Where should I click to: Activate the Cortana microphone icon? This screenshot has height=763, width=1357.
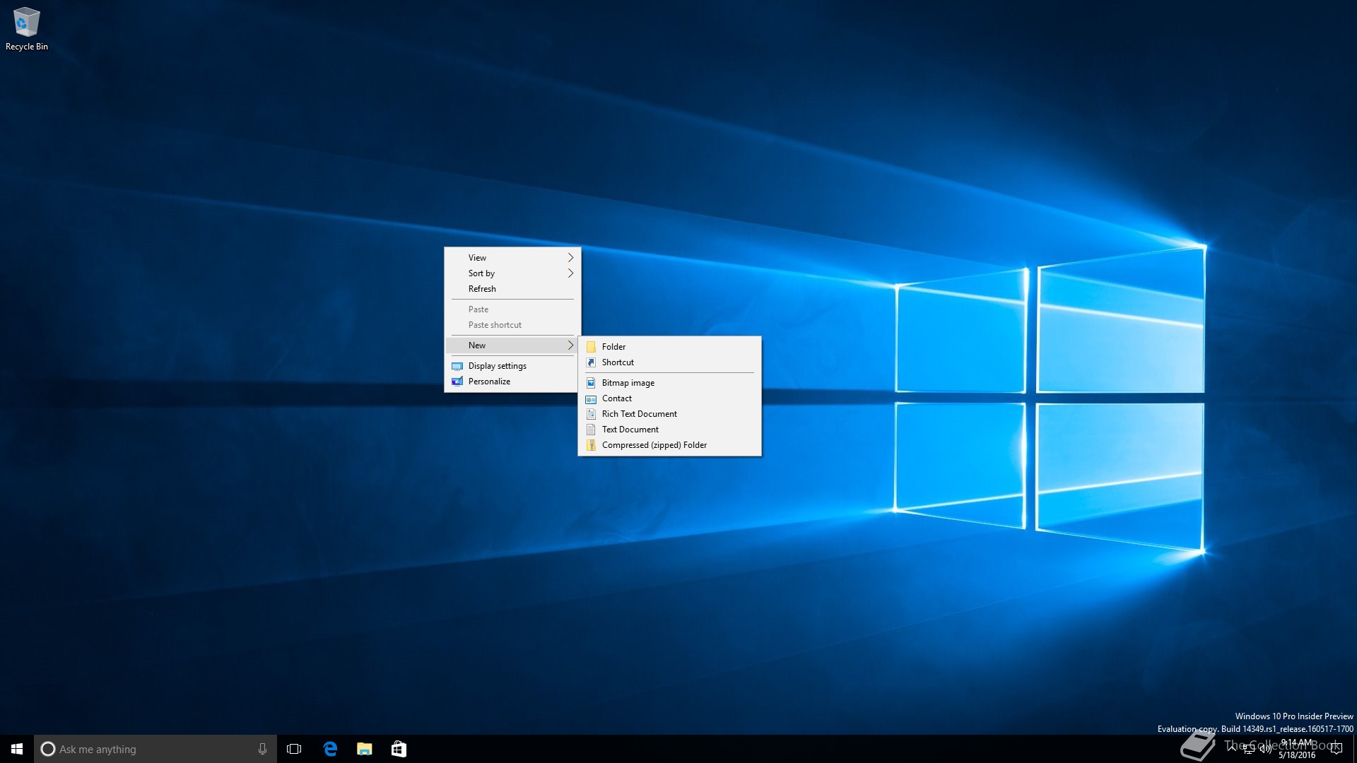click(262, 749)
